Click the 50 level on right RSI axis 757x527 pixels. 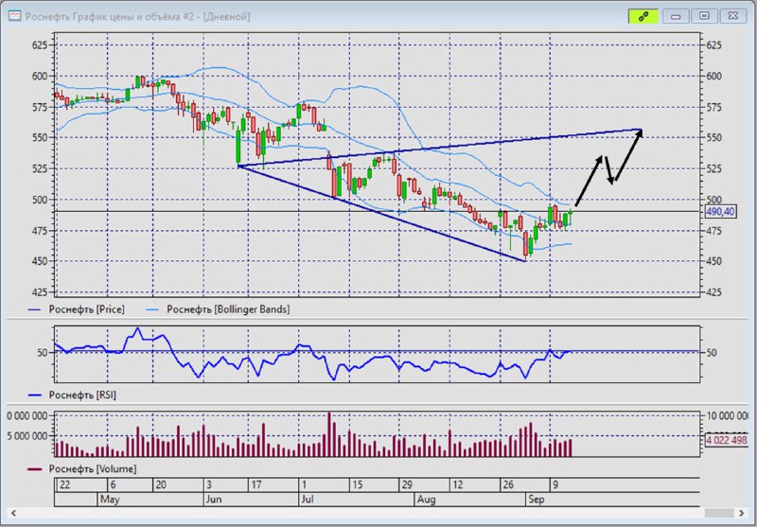click(712, 353)
